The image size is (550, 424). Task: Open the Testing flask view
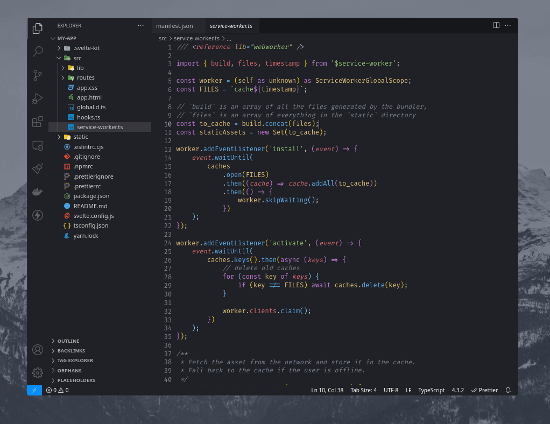(x=38, y=168)
